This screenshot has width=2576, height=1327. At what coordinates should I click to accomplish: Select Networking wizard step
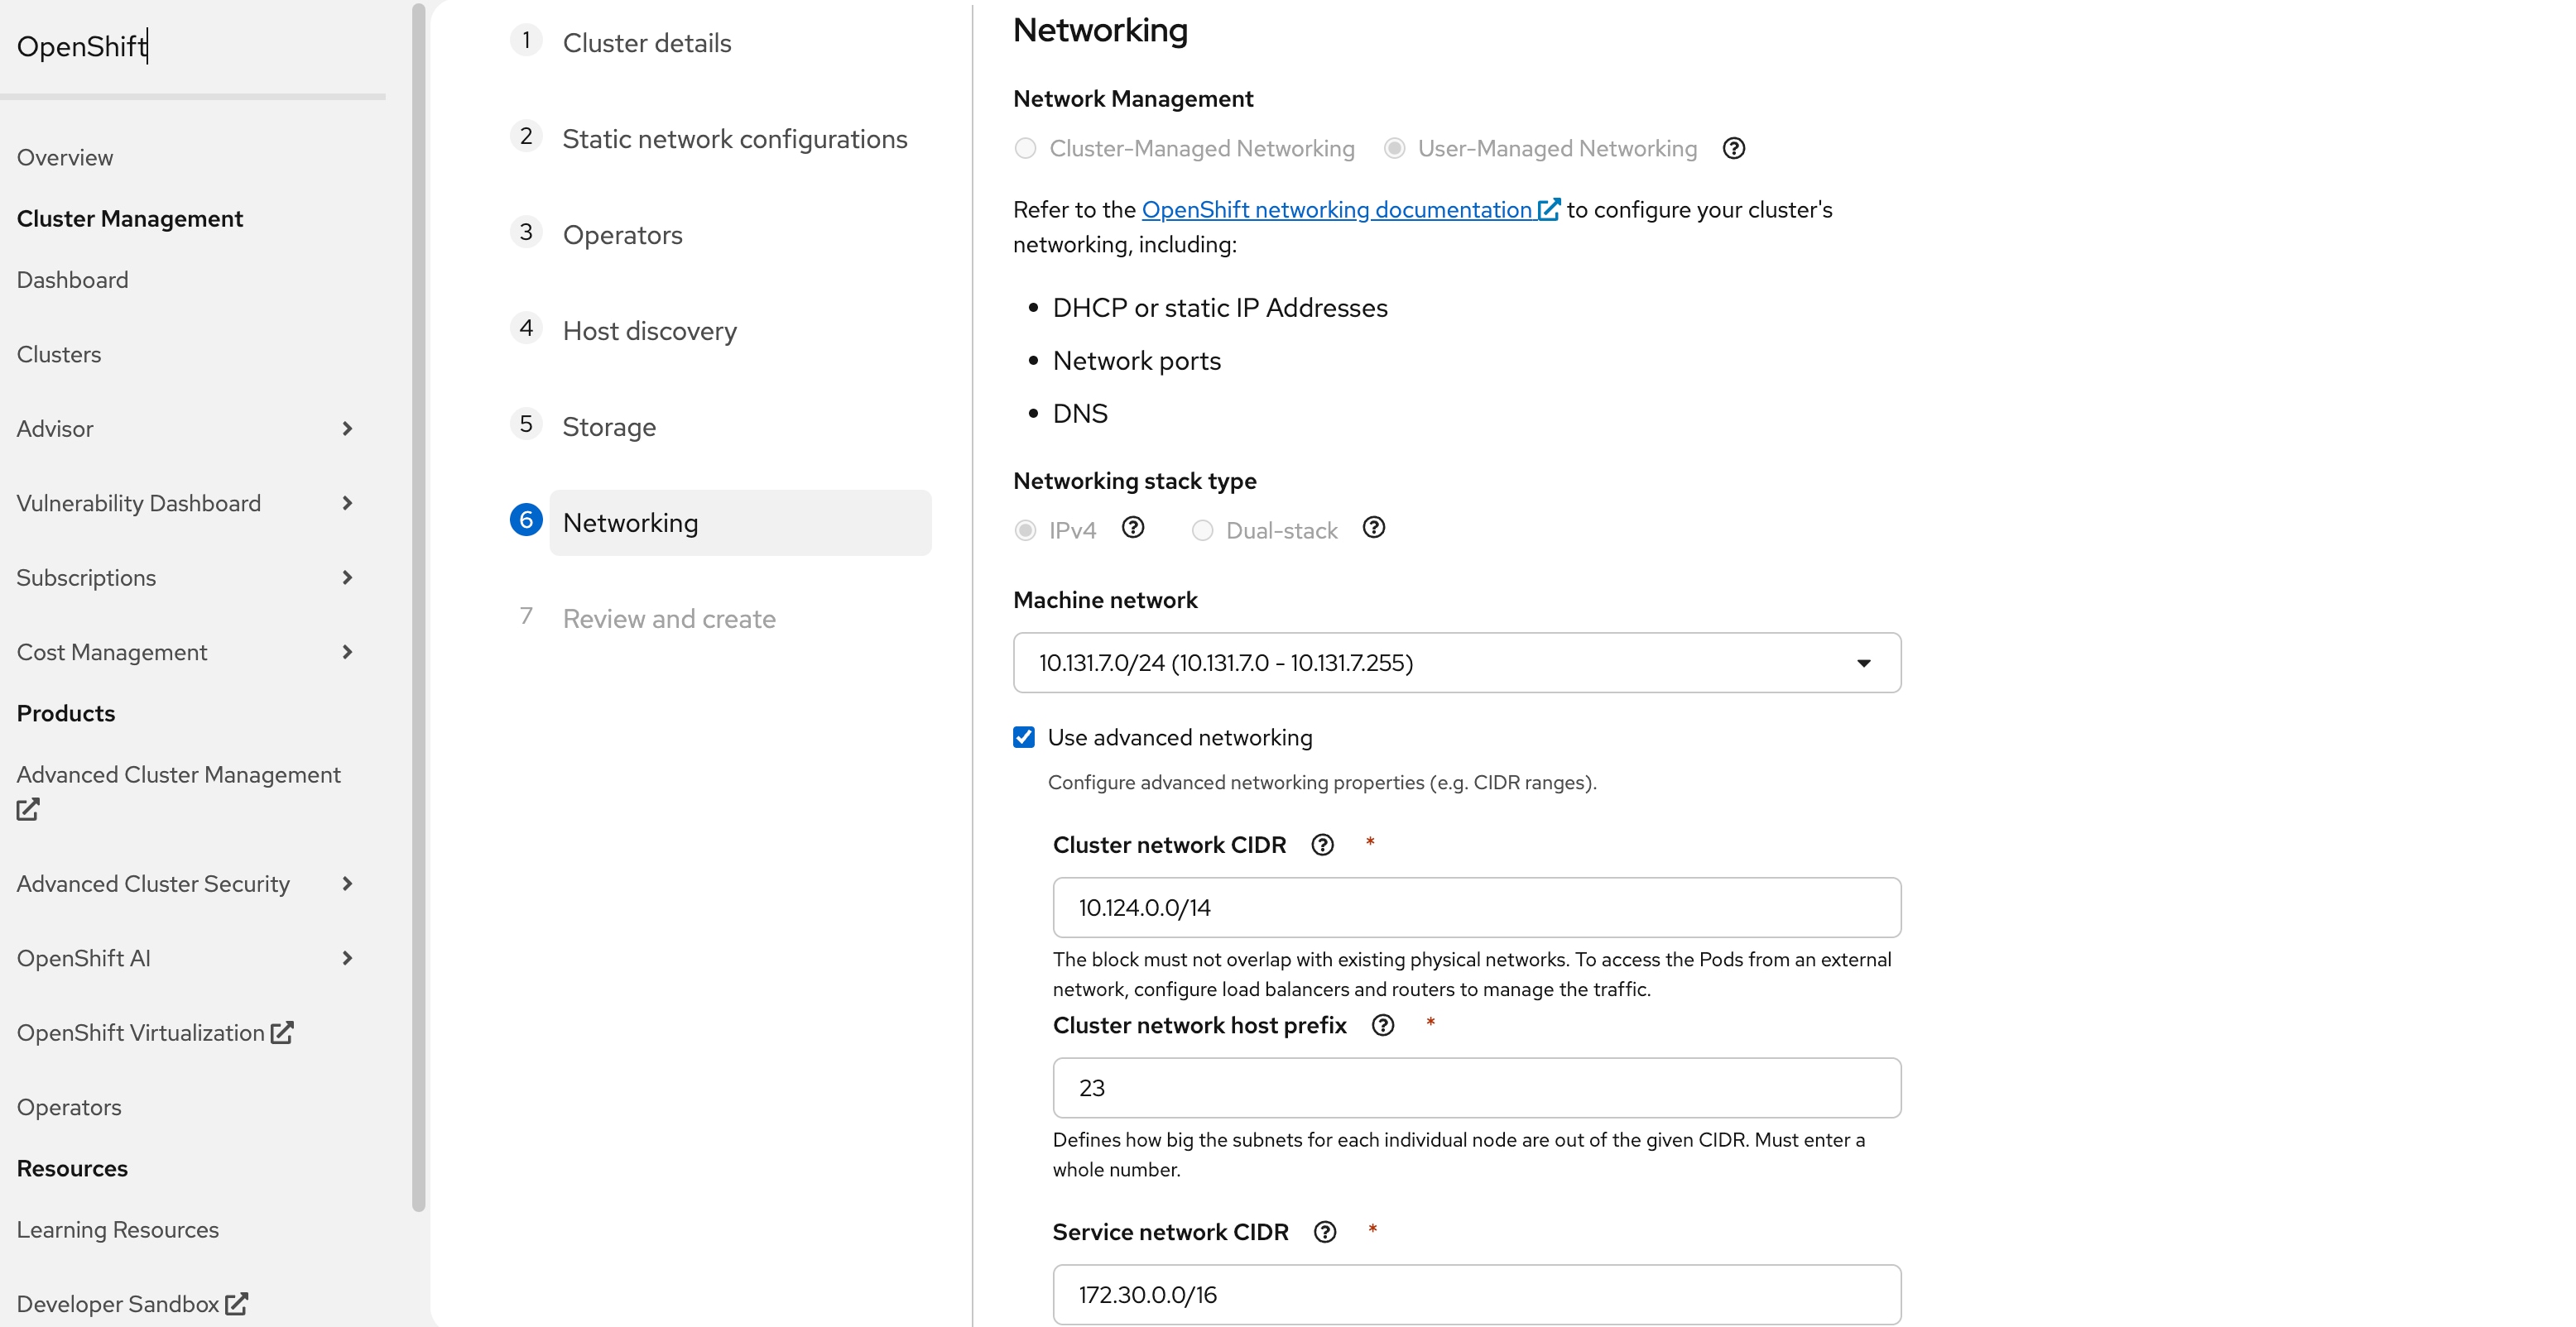[x=740, y=523]
